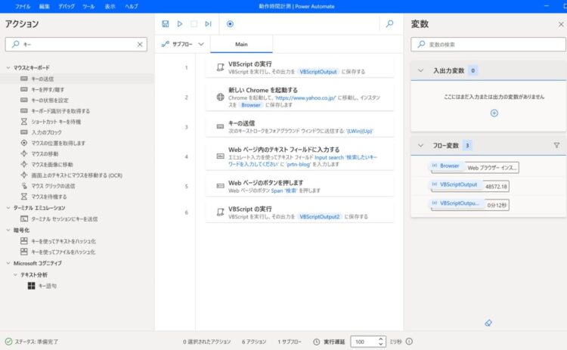
Task: Open the ツール menu
Action: [88, 6]
